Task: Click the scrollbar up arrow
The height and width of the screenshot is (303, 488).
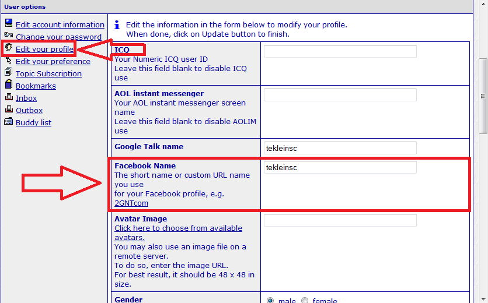Action: click(x=483, y=3)
